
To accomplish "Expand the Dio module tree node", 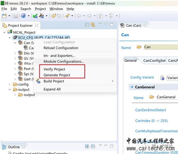I will tap(15, 53).
